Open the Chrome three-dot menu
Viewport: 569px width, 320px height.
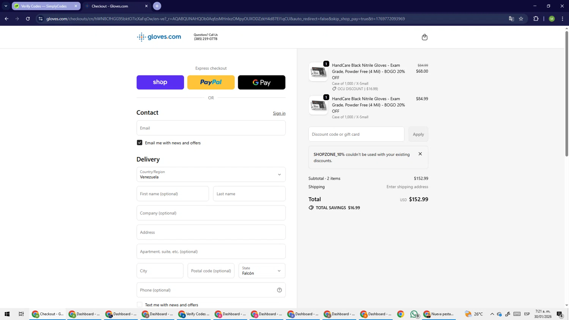point(562,19)
